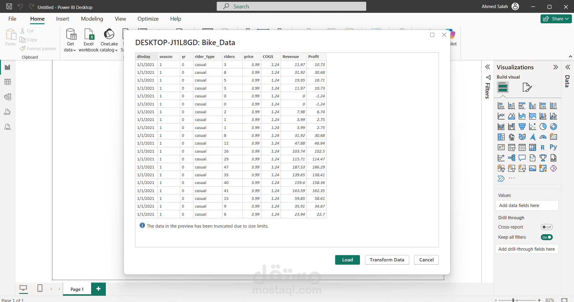Show more visuals via ellipsis
The height and width of the screenshot is (302, 574).
(x=512, y=178)
